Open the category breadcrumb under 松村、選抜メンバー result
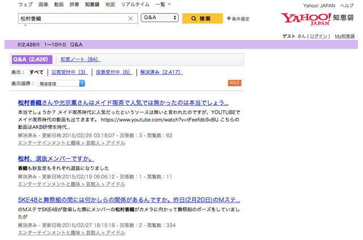Image resolution: width=363 pixels, height=240 pixels. 71,184
